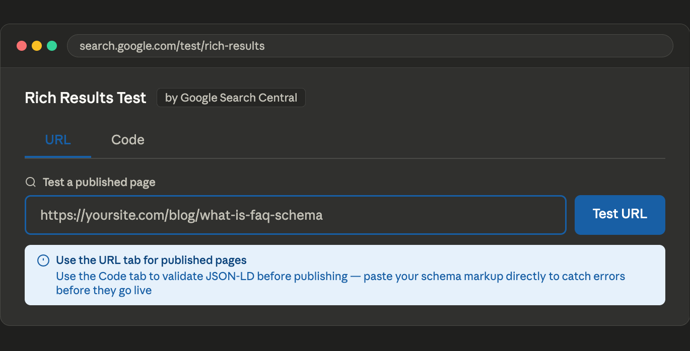Focus the page URL input field
The height and width of the screenshot is (351, 690).
(296, 215)
